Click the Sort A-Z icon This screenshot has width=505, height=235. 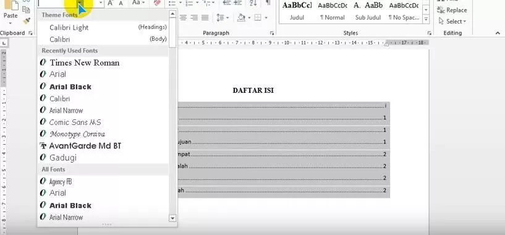[x=253, y=3]
